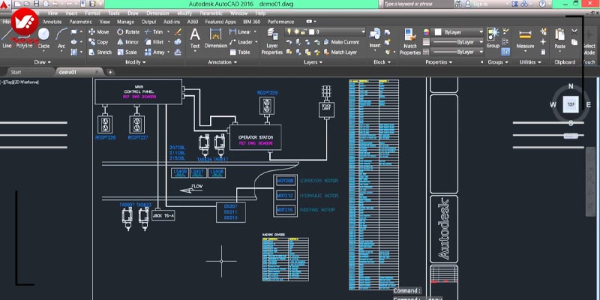Viewport: 600px width, 300px height.
Task: Toggle layer 0 freeze sun icon
Action: [x=296, y=31]
